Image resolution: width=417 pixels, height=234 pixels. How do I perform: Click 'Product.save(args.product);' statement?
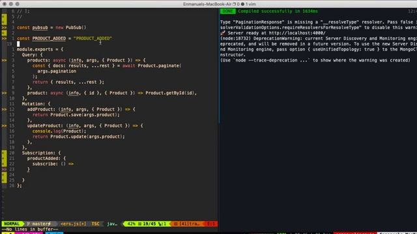pos(85,115)
